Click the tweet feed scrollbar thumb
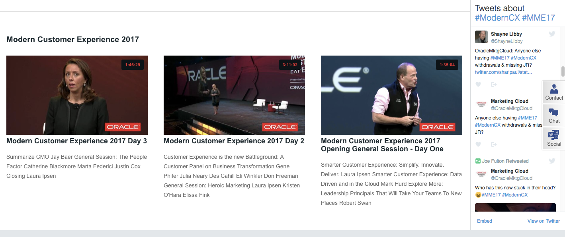 (x=563, y=71)
